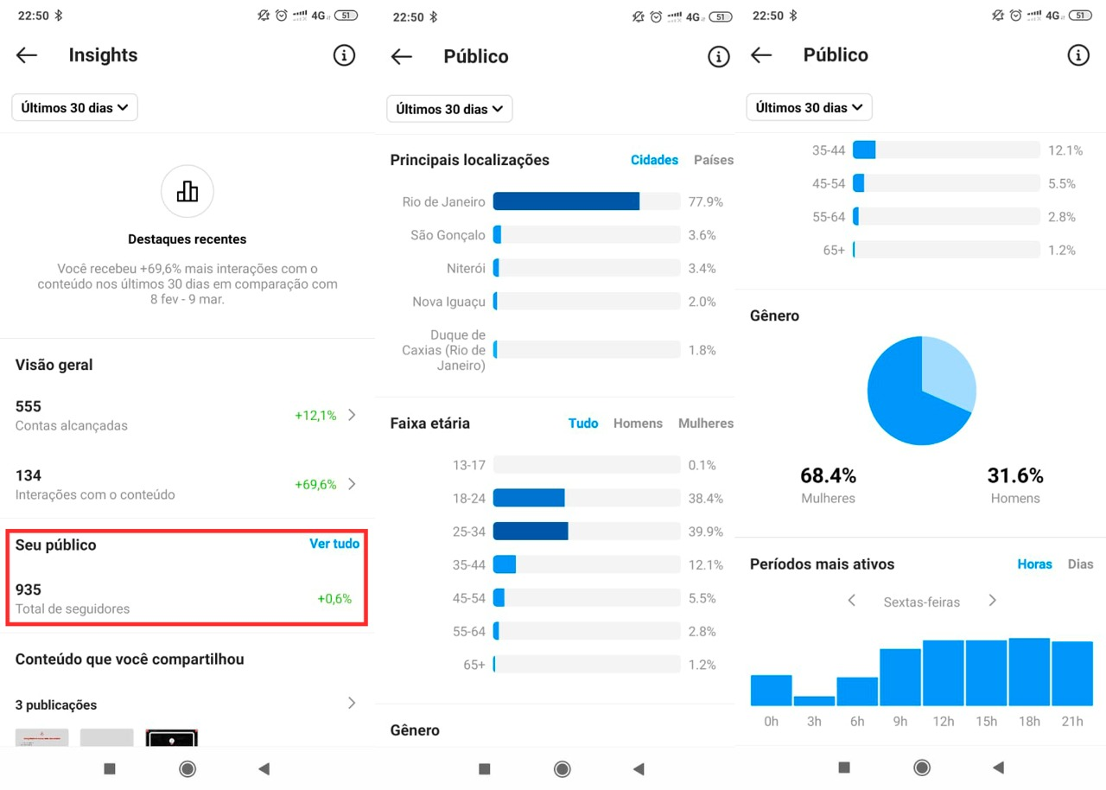This screenshot has width=1106, height=790.
Task: Tap the 68.4% Mulheres value
Action: (828, 475)
